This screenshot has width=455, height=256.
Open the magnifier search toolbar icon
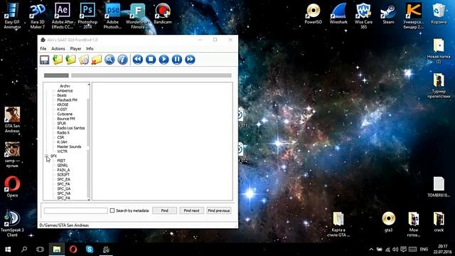pos(109,60)
